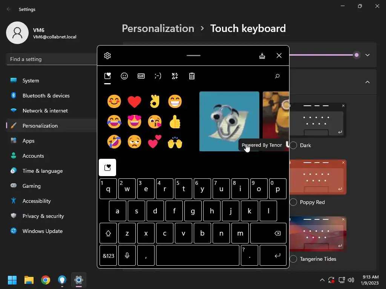The image size is (386, 289).
Task: Choose the Poppy Red theme preview
Action: point(318,177)
